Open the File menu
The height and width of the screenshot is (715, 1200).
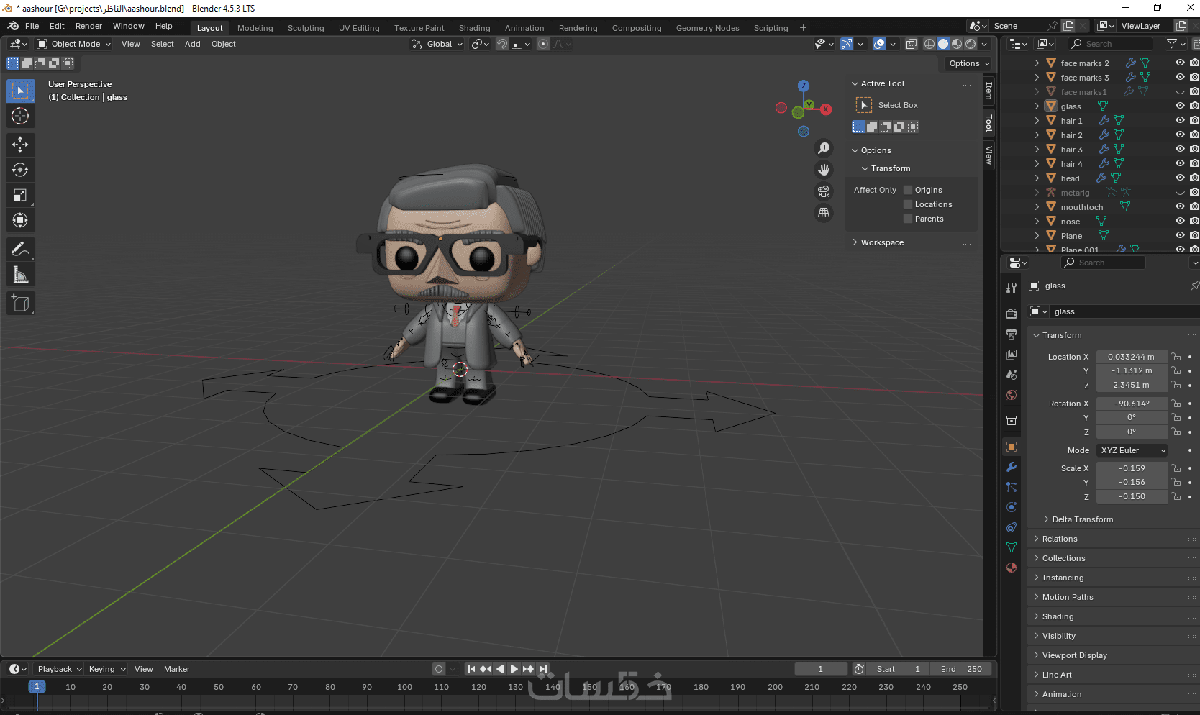(x=32, y=26)
